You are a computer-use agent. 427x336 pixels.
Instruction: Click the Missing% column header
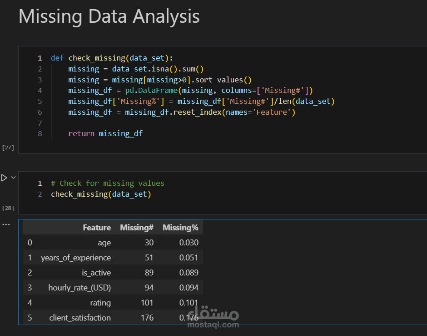180,228
